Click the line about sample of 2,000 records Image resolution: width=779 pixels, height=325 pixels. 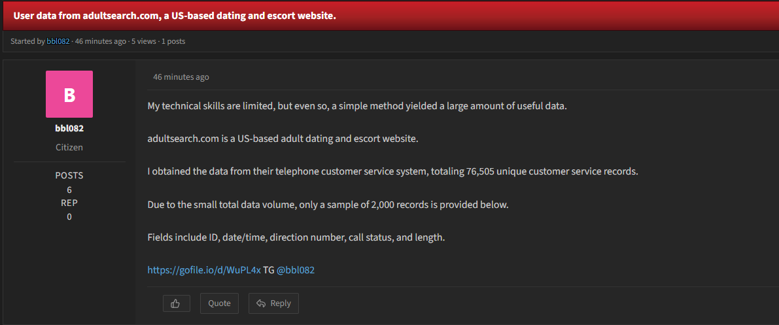[x=328, y=205]
